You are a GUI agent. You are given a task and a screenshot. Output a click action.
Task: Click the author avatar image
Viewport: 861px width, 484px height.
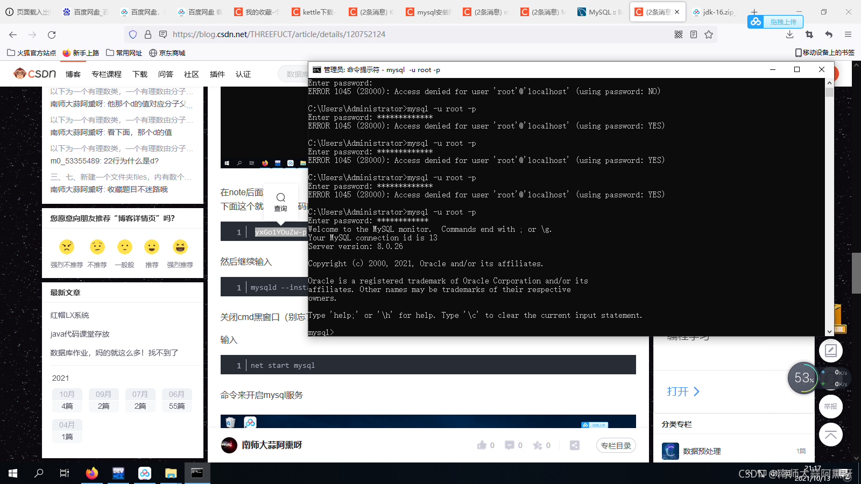[229, 445]
